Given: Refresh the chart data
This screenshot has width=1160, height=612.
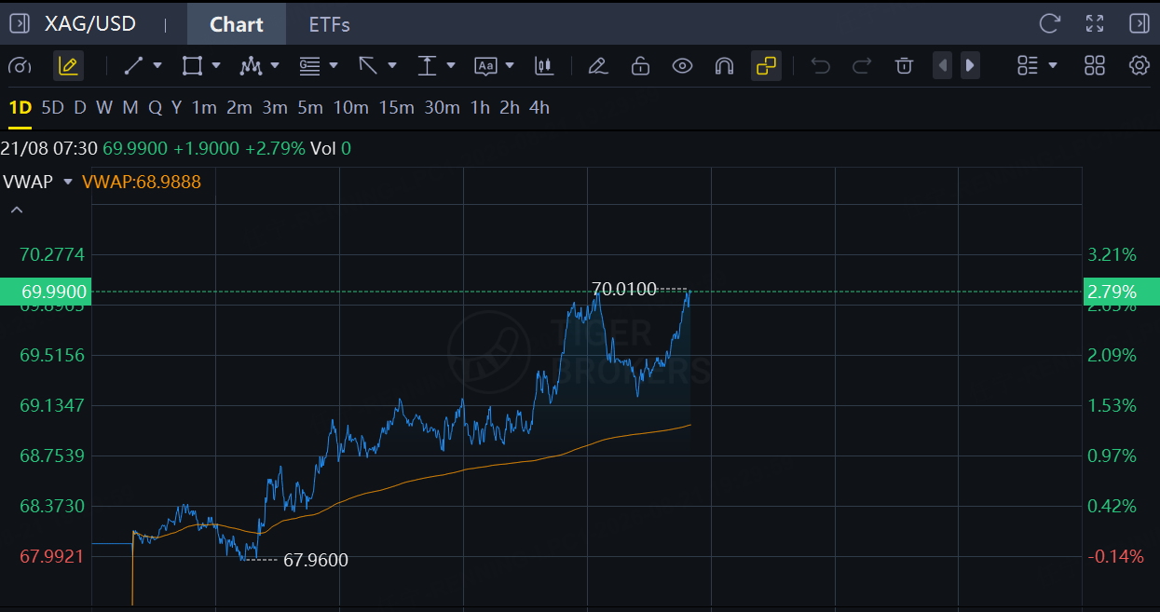Looking at the screenshot, I should pyautogui.click(x=1050, y=24).
